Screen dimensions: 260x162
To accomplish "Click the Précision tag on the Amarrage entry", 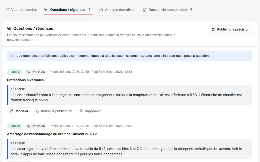I will (x=36, y=126).
